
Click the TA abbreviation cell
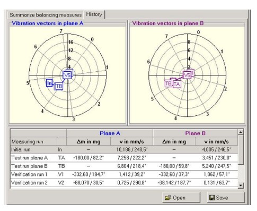pyautogui.click(x=61, y=158)
